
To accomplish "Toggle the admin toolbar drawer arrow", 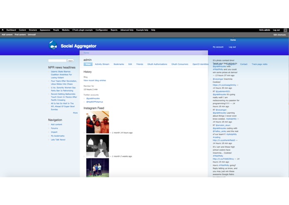I will point(285,30).
